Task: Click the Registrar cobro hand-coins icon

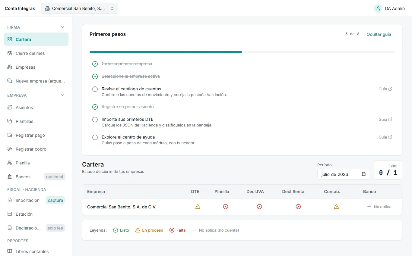Action: point(10,149)
